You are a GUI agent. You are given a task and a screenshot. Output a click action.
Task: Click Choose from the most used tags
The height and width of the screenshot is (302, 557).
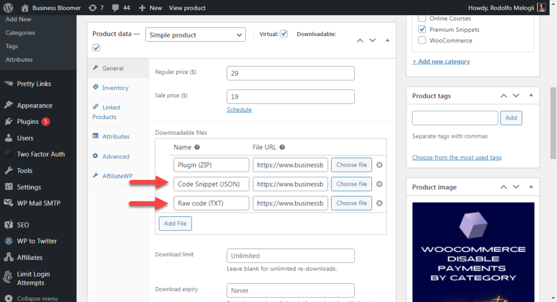(x=457, y=157)
